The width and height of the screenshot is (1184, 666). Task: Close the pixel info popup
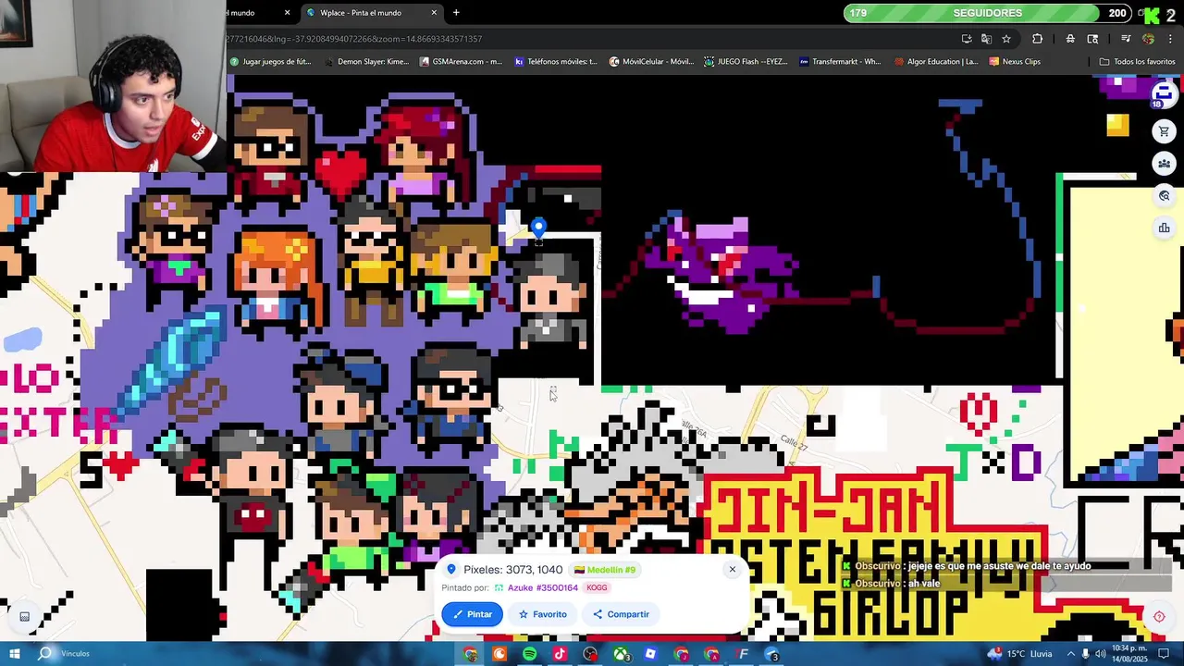click(732, 569)
